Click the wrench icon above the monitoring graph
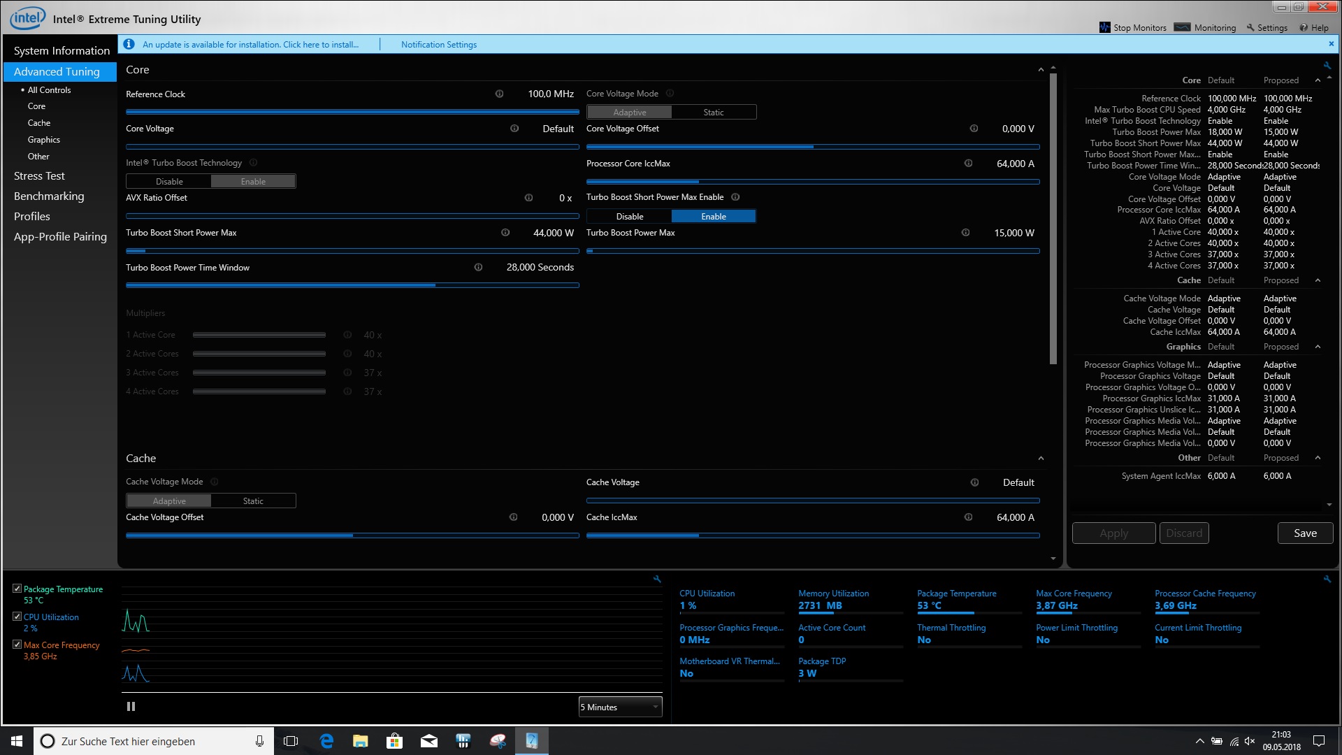Image resolution: width=1342 pixels, height=755 pixels. click(657, 579)
